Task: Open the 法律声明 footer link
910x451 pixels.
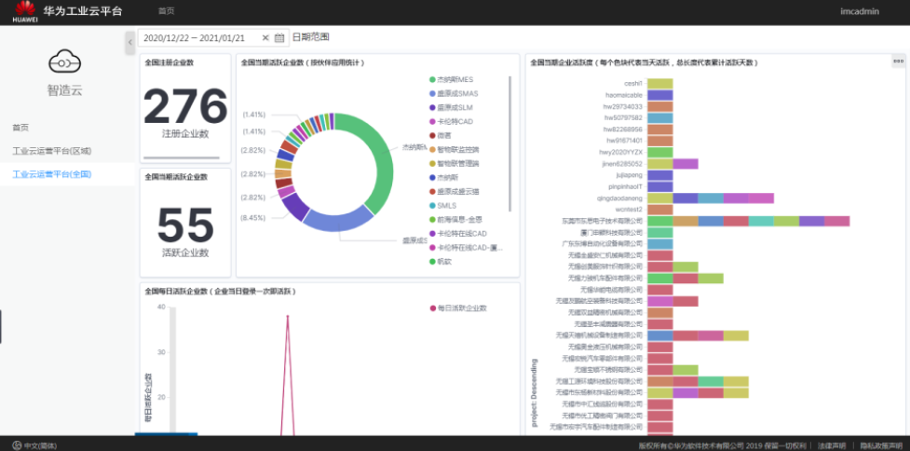Action: 832,445
